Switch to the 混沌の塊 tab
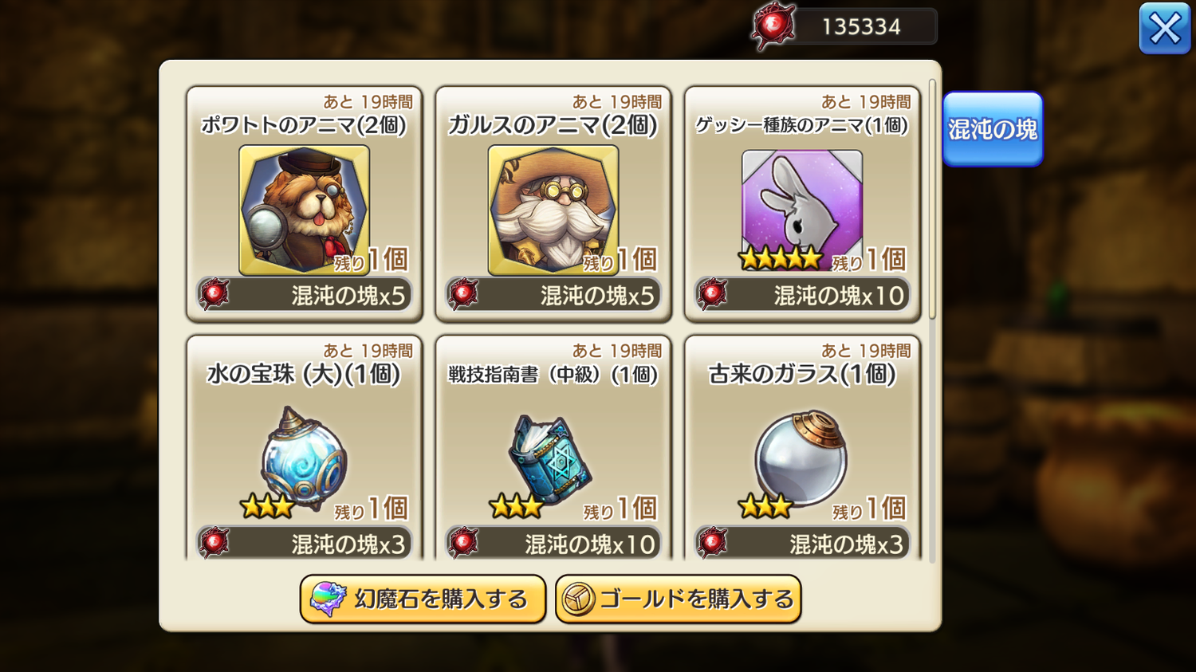1196x672 pixels. coord(993,129)
